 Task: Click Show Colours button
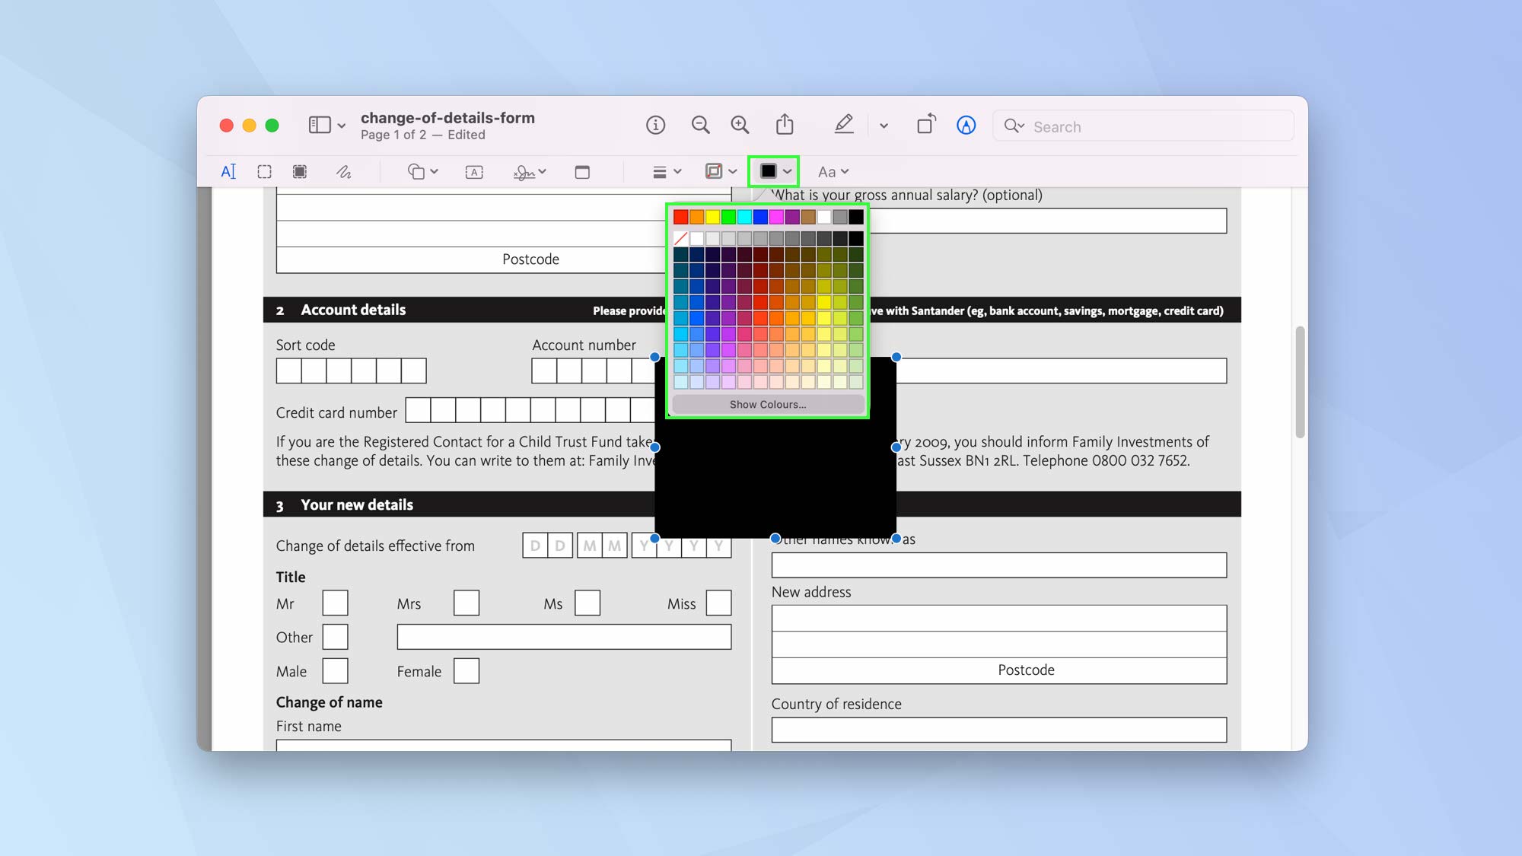767,404
